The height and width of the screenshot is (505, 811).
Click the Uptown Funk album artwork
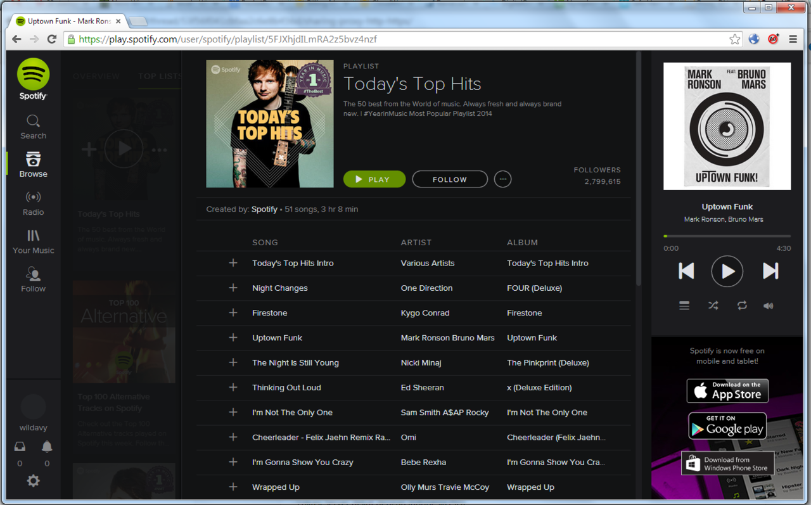coord(727,126)
